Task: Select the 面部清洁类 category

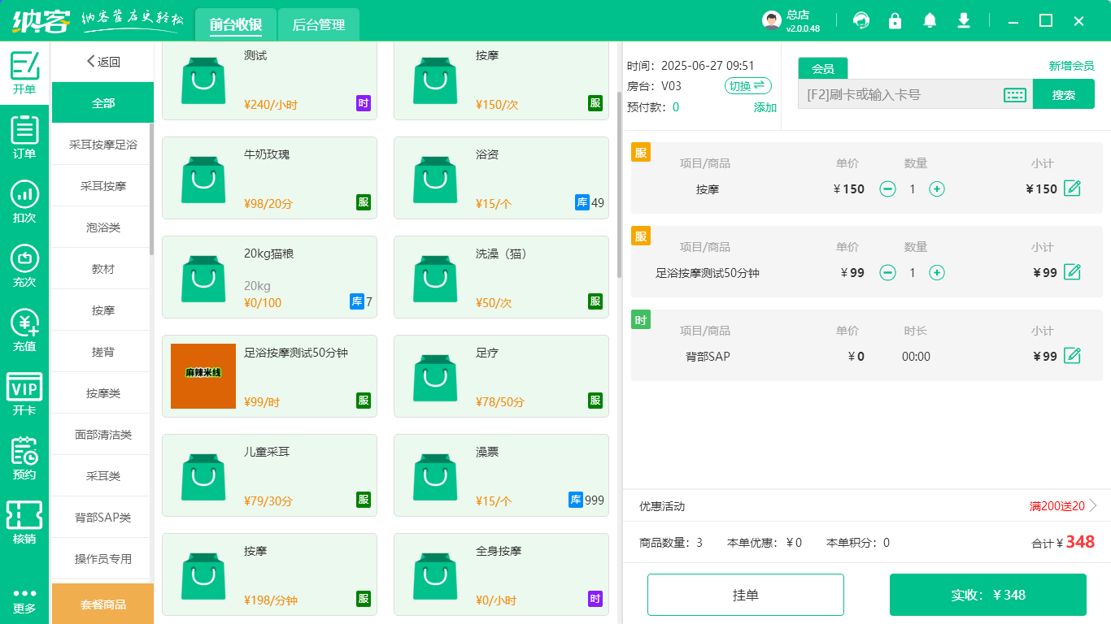Action: pyautogui.click(x=102, y=435)
